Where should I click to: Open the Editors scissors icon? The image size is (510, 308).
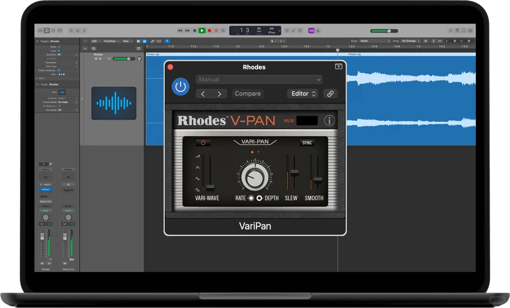coord(84,31)
